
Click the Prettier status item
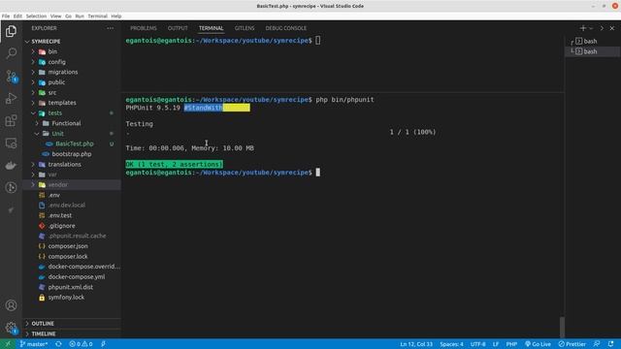pos(572,344)
